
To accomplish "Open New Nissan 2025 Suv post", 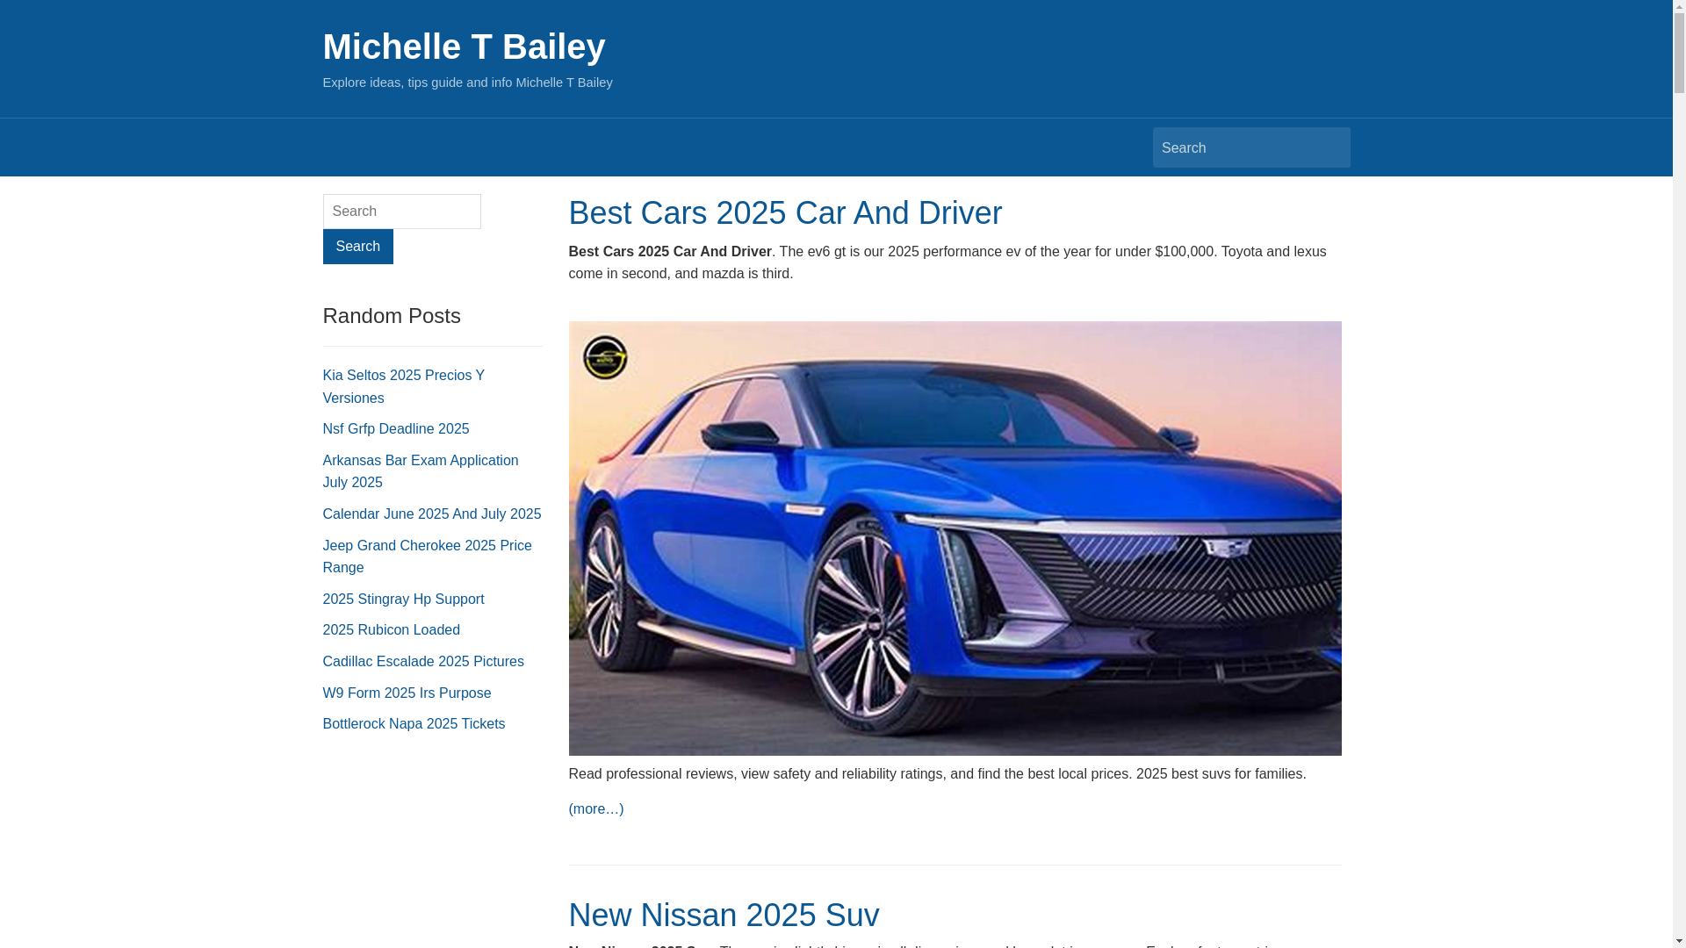I will click(724, 916).
